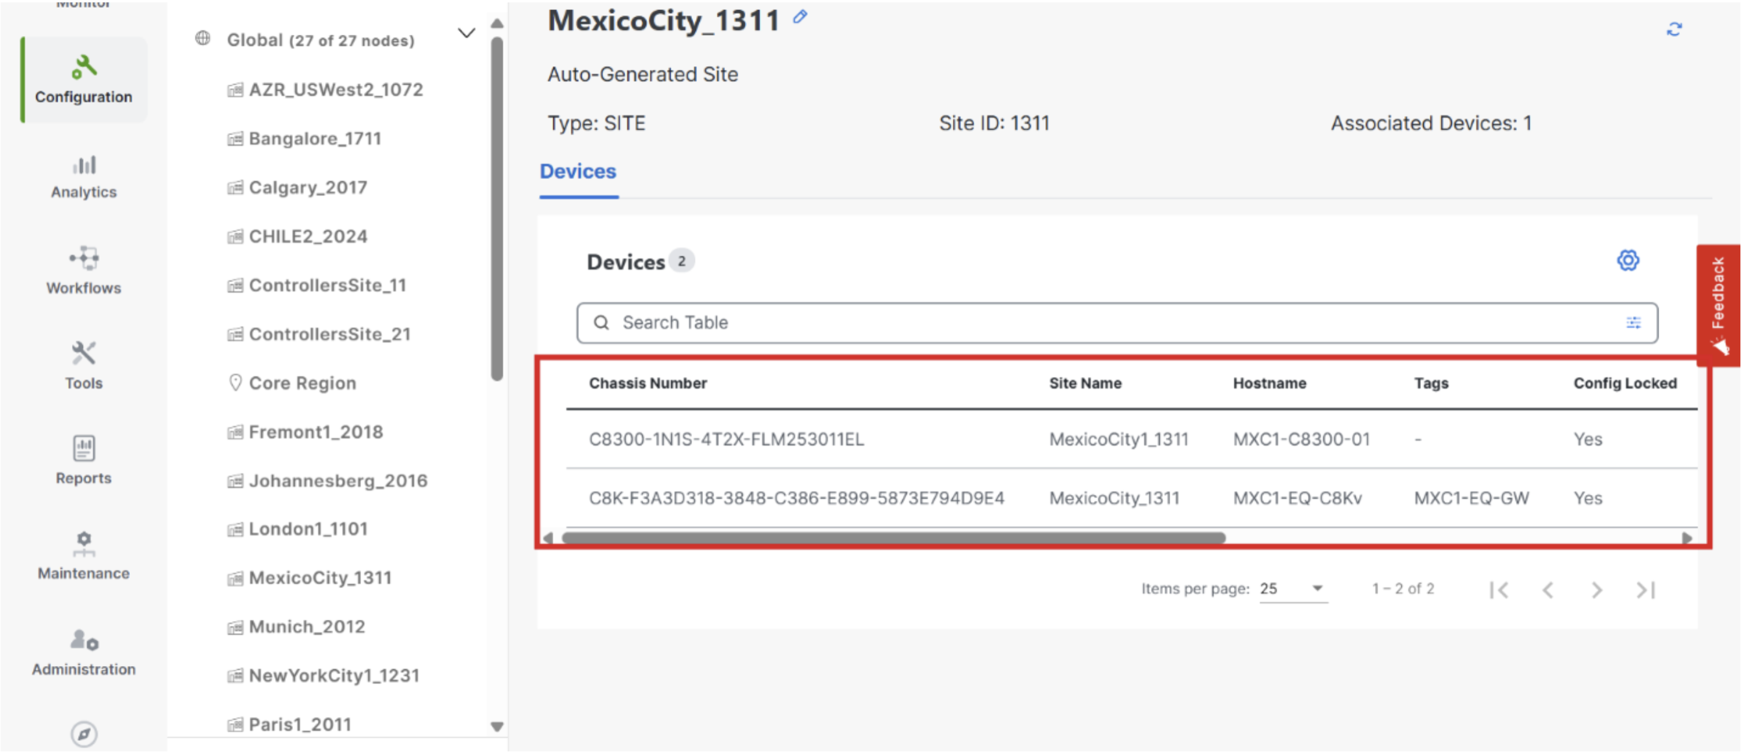Click the site icon beside Bangalore_1711
The height and width of the screenshot is (755, 1741).
(235, 139)
